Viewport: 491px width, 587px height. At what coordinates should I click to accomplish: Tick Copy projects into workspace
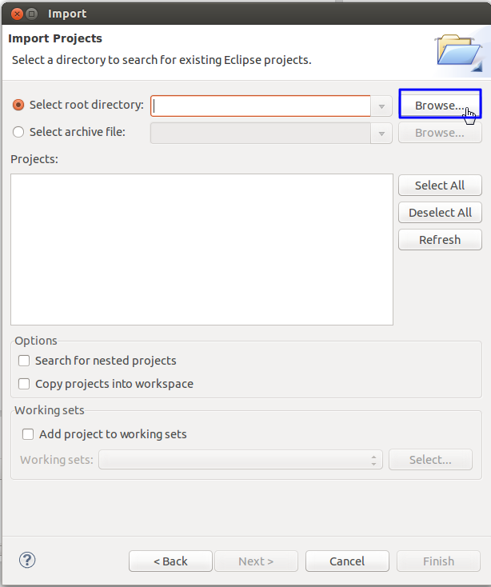(x=25, y=384)
